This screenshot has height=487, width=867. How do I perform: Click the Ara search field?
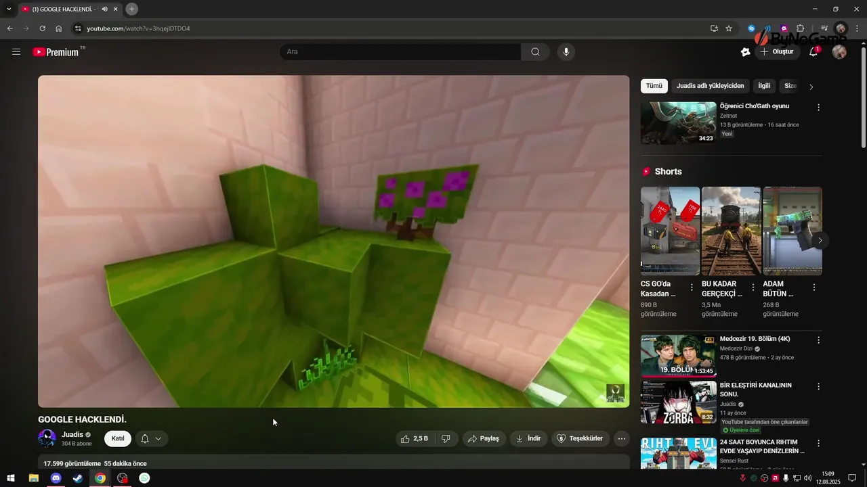click(400, 51)
